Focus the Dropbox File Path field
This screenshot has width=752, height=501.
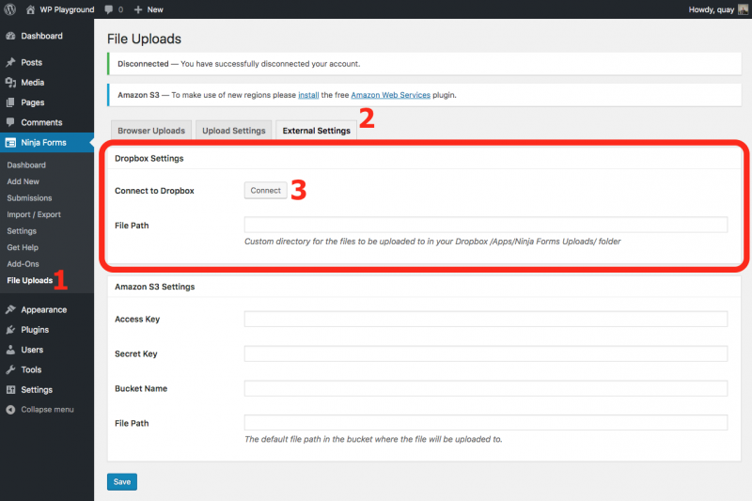pos(486,225)
